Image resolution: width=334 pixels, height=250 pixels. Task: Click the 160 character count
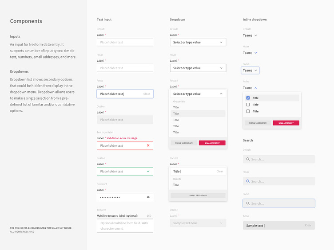(149, 215)
